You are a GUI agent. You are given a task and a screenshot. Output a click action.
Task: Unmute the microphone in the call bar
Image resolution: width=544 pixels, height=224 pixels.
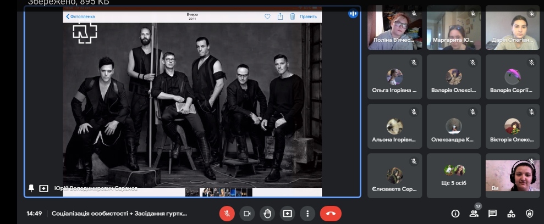click(x=227, y=214)
